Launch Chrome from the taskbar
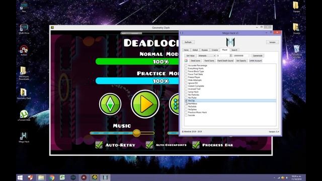The height and width of the screenshot is (181, 322). coord(52,177)
